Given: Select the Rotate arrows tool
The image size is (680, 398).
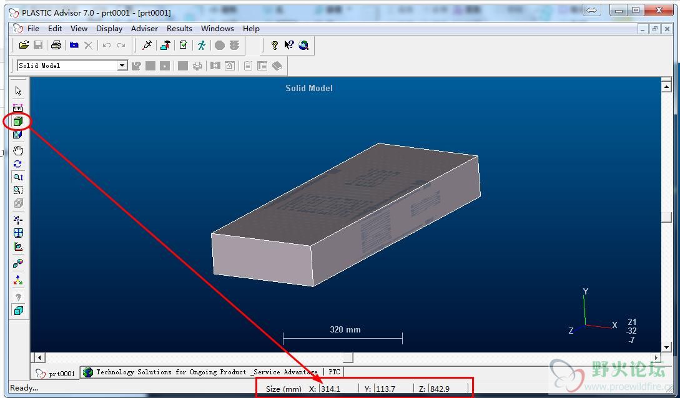Looking at the screenshot, I should 17,163.
